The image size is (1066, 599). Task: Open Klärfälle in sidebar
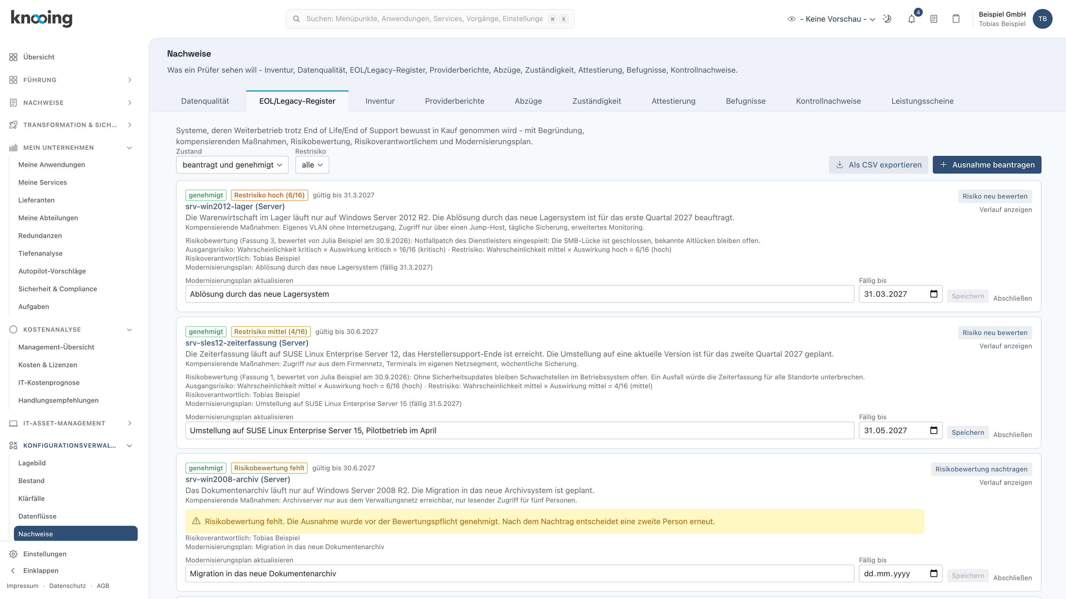(x=31, y=499)
